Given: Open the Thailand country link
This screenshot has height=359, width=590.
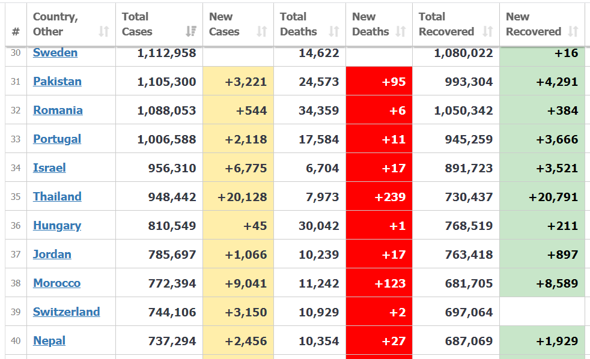Looking at the screenshot, I should (x=57, y=196).
